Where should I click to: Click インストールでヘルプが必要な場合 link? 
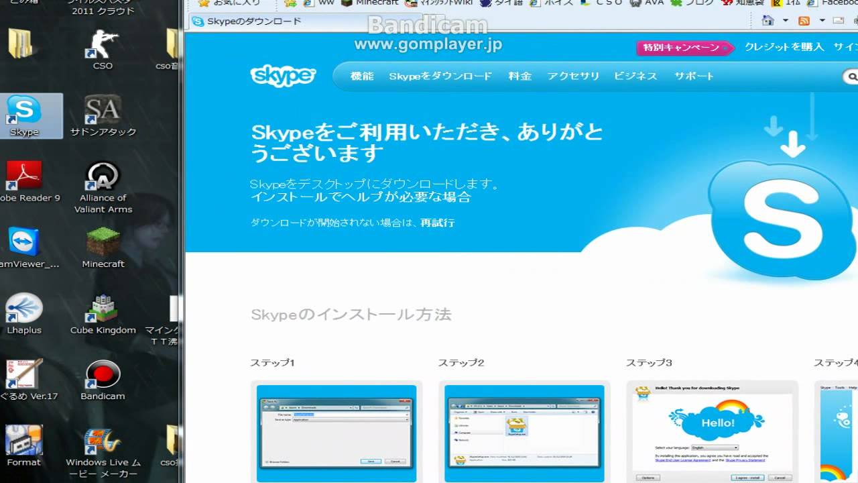tap(361, 197)
